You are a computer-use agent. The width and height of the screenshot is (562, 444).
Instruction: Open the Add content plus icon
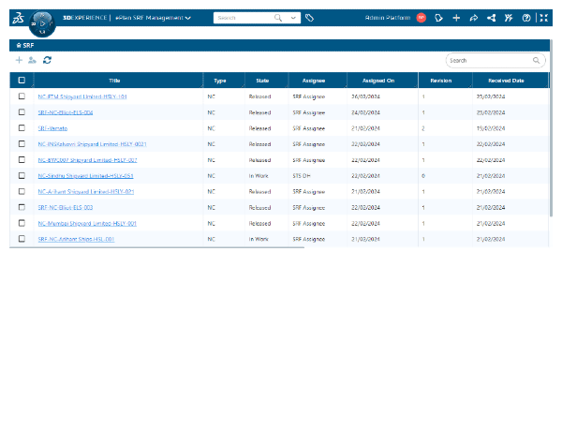click(x=456, y=18)
